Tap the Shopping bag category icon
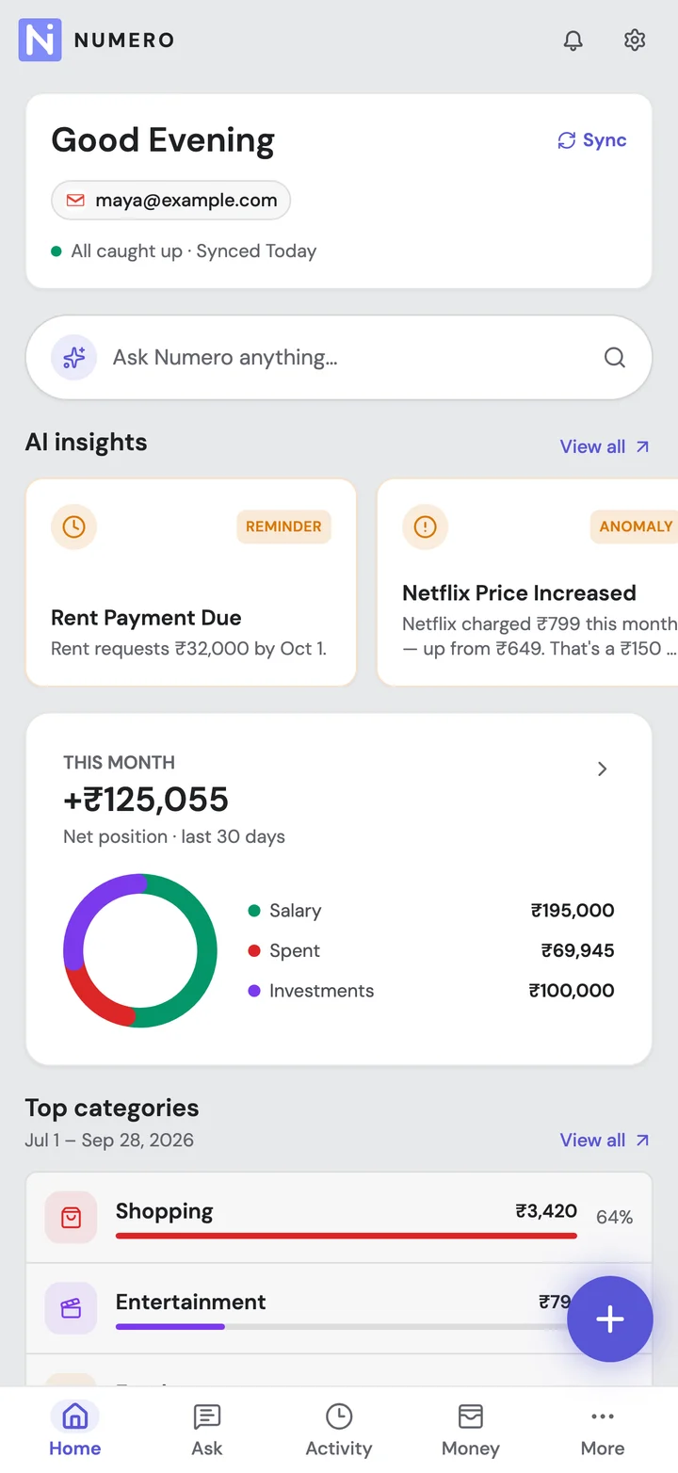The height and width of the screenshot is (1473, 678). coord(71,1218)
